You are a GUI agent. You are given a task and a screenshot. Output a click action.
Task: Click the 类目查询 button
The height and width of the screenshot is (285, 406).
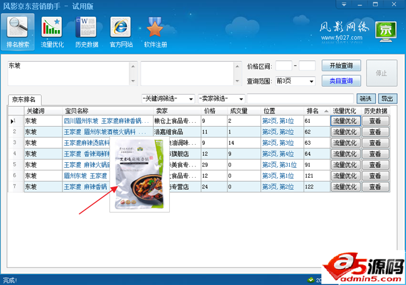[341, 81]
